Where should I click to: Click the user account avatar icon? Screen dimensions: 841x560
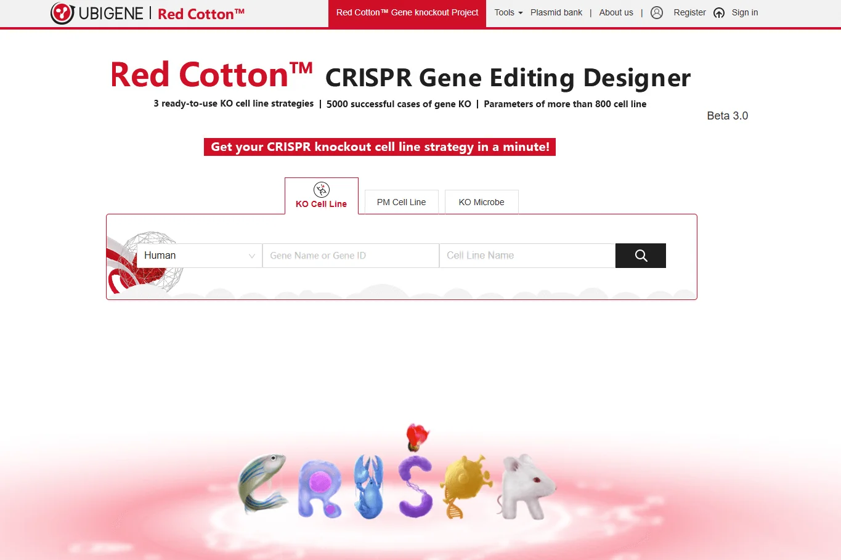(657, 12)
